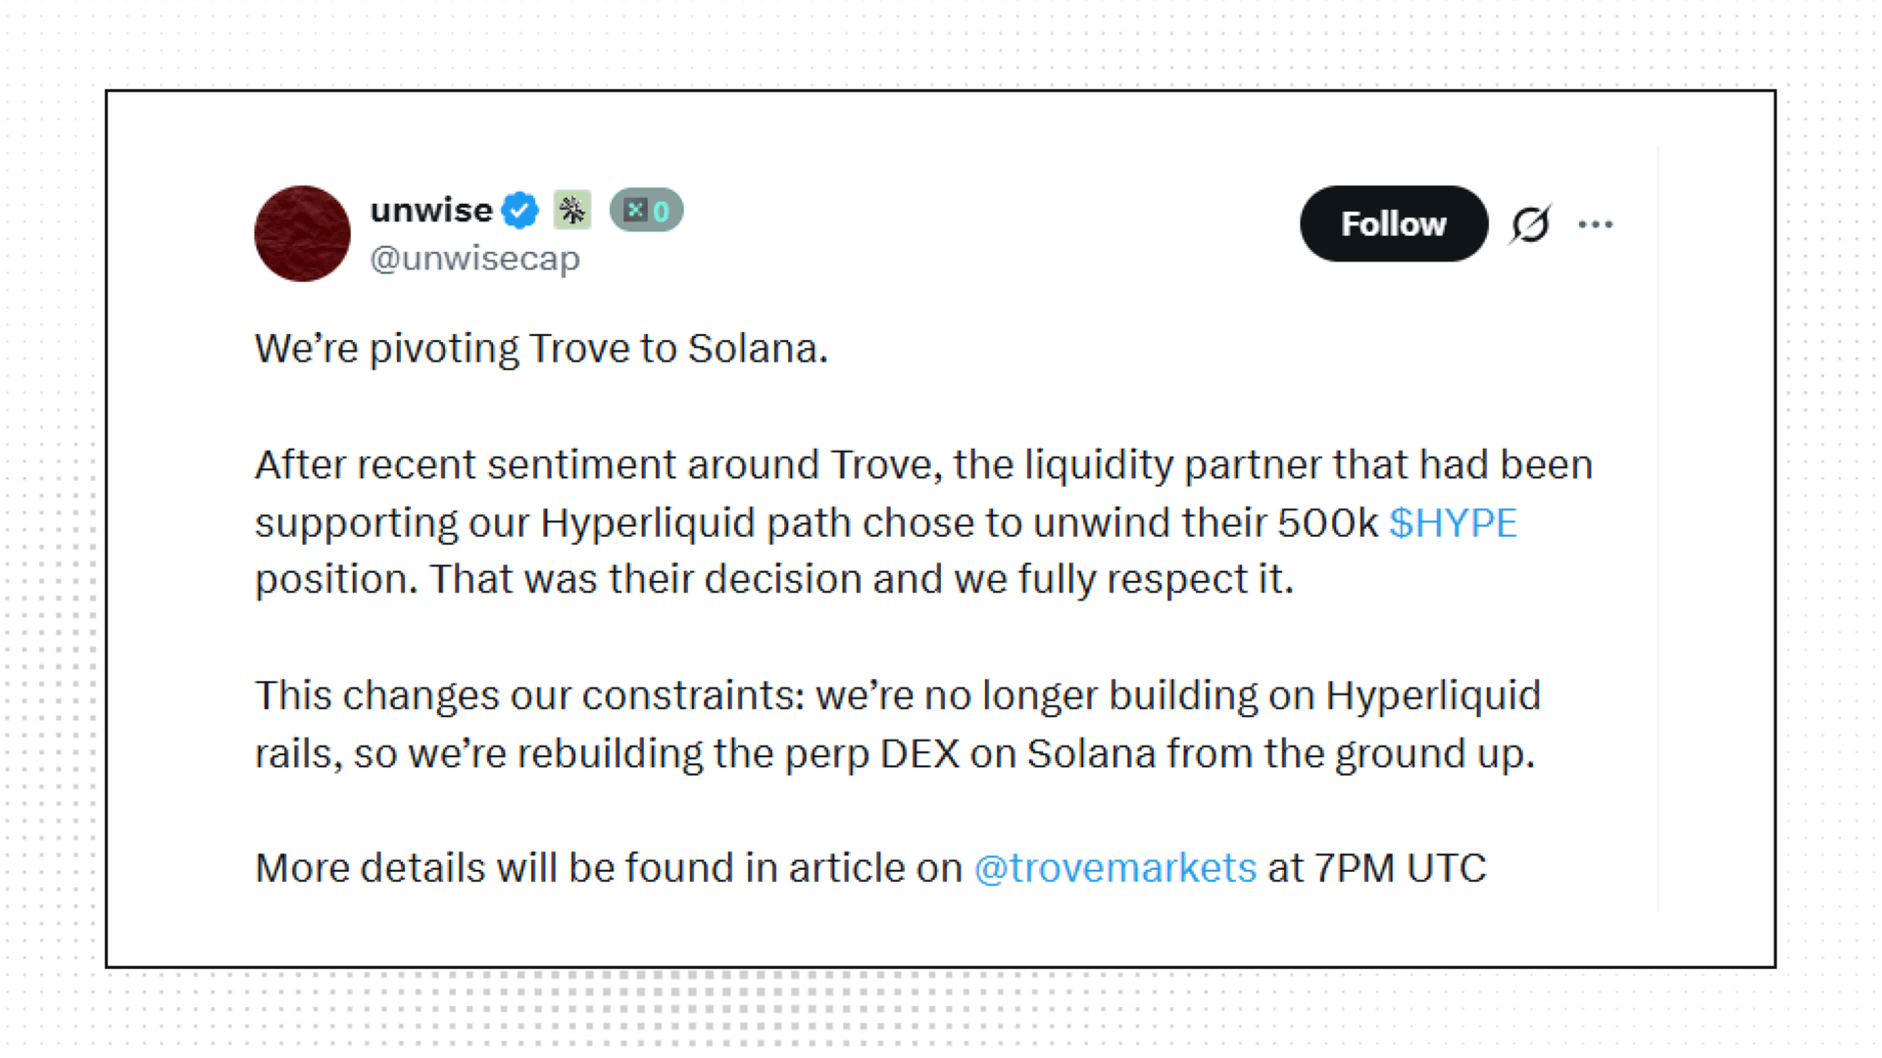Click the green affiliate badge beside the name
1882x1058 pixels.
point(572,211)
